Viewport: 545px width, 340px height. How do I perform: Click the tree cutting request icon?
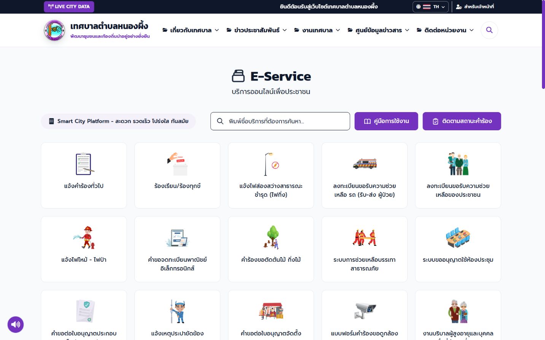coord(271,237)
